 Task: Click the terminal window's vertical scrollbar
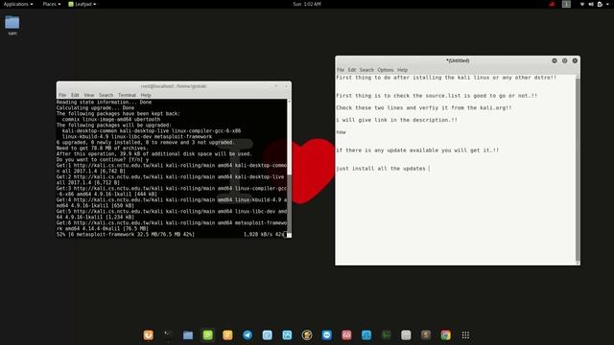tap(289, 168)
